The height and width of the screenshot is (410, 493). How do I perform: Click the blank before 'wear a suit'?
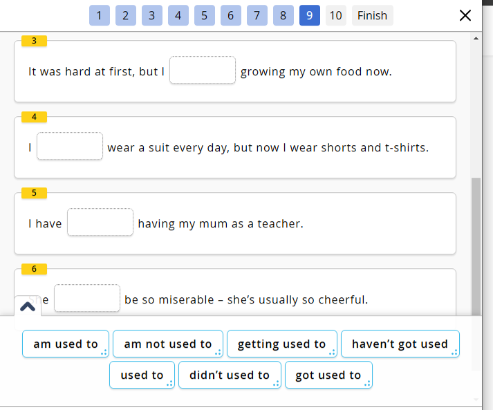(x=70, y=147)
